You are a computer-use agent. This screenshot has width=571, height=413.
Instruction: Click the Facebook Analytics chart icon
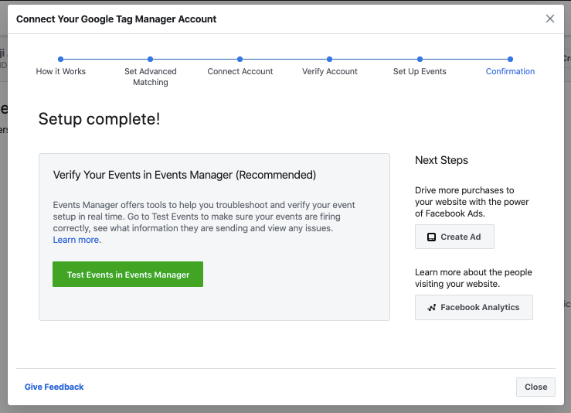point(431,307)
